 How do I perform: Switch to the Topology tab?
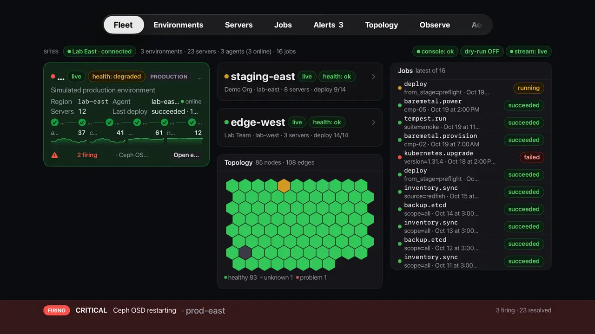tap(382, 25)
